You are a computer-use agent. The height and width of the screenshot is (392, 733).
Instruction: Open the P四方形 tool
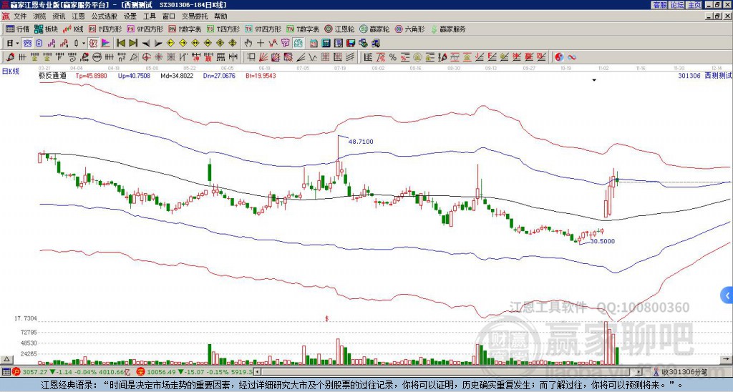pyautogui.click(x=105, y=29)
